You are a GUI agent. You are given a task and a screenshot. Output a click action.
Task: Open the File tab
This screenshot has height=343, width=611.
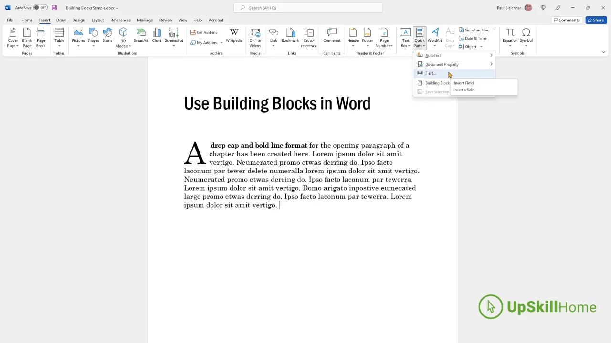10,20
